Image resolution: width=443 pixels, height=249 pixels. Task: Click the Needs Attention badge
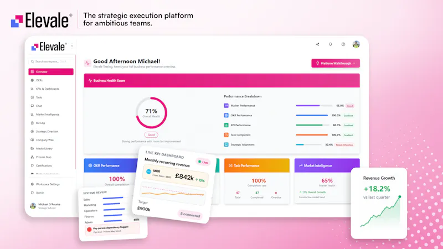tap(344, 145)
